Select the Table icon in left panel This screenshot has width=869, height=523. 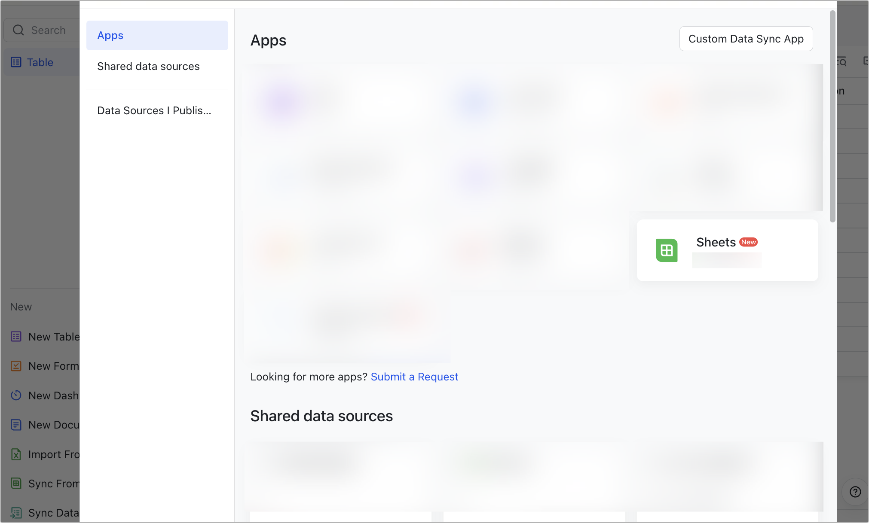(x=16, y=62)
